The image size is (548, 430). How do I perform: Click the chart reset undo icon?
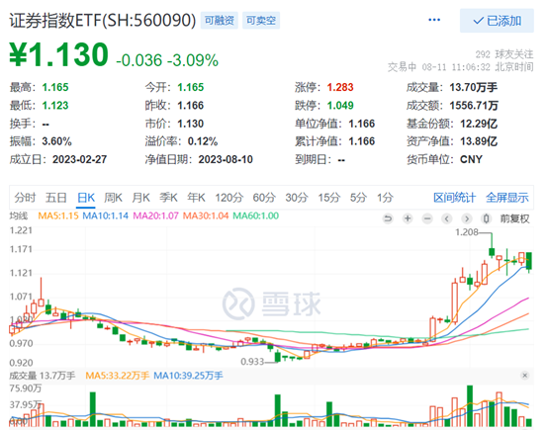coord(388,218)
